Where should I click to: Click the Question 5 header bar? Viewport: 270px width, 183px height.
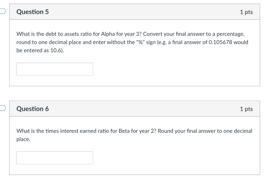click(134, 12)
